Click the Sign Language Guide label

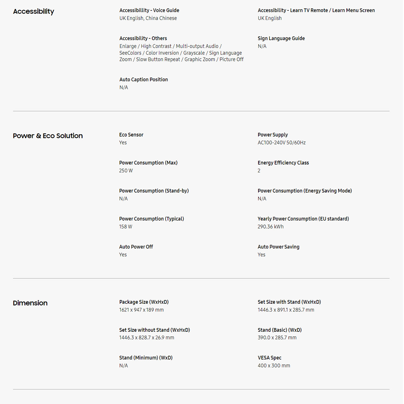coord(281,39)
